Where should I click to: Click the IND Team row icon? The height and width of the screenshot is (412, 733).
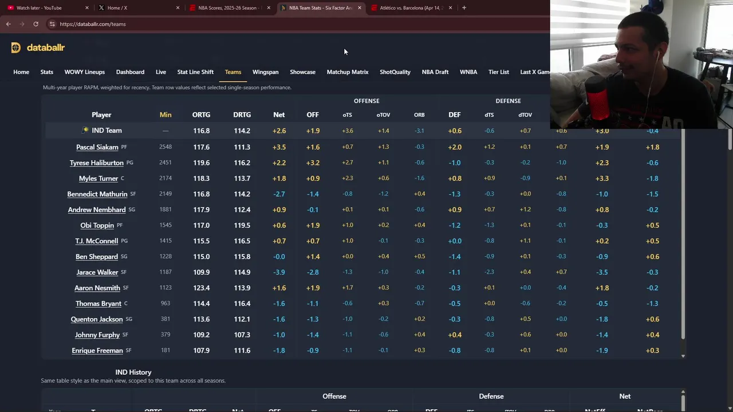pyautogui.click(x=85, y=130)
